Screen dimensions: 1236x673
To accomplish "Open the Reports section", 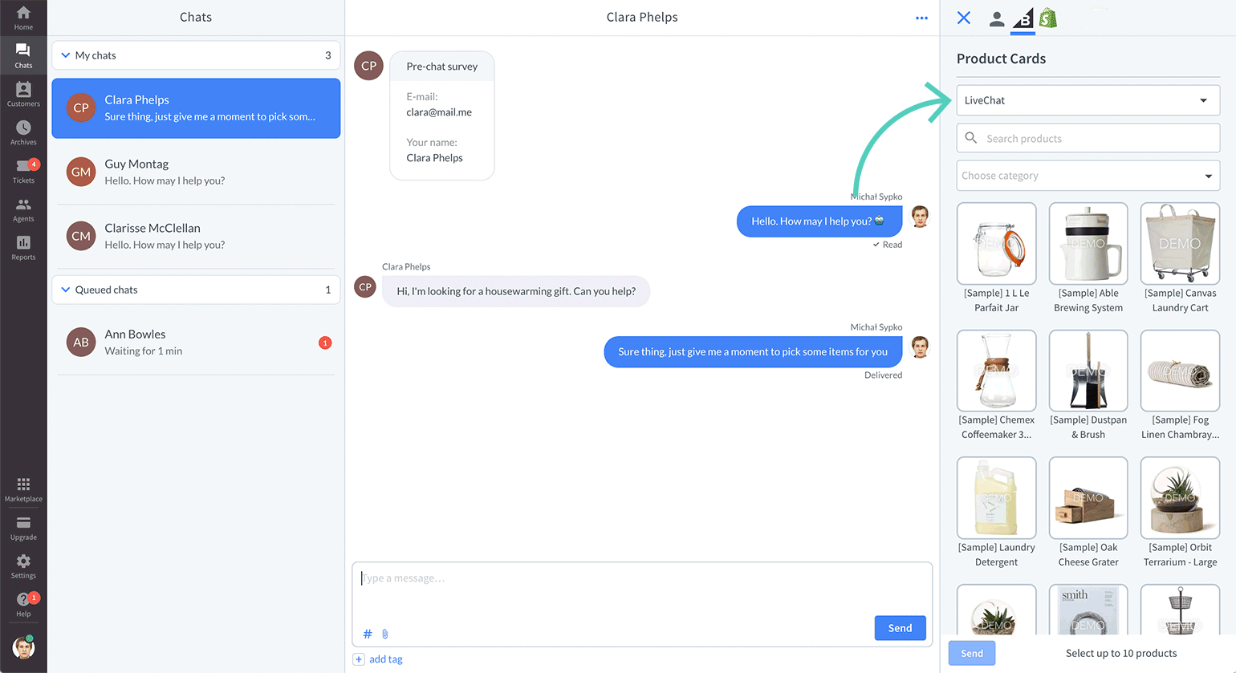I will 23,248.
